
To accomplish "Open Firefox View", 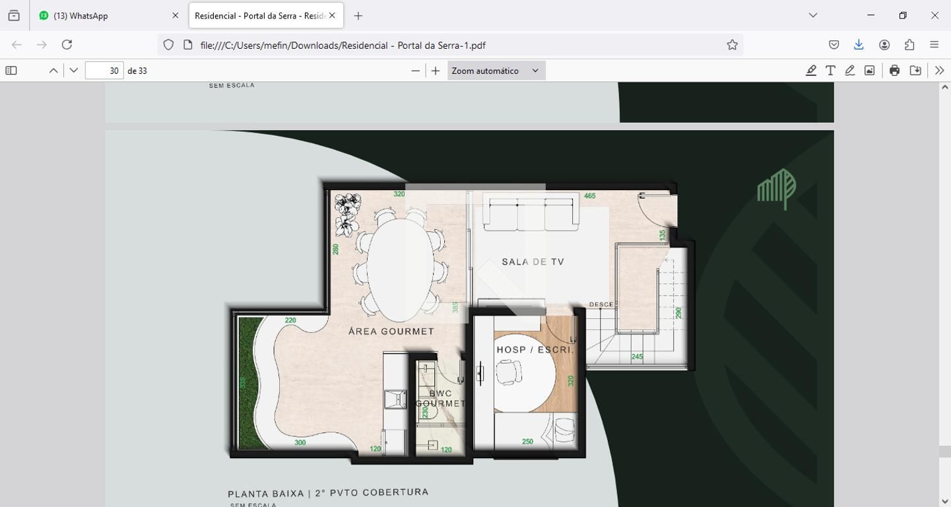I will coord(14,15).
